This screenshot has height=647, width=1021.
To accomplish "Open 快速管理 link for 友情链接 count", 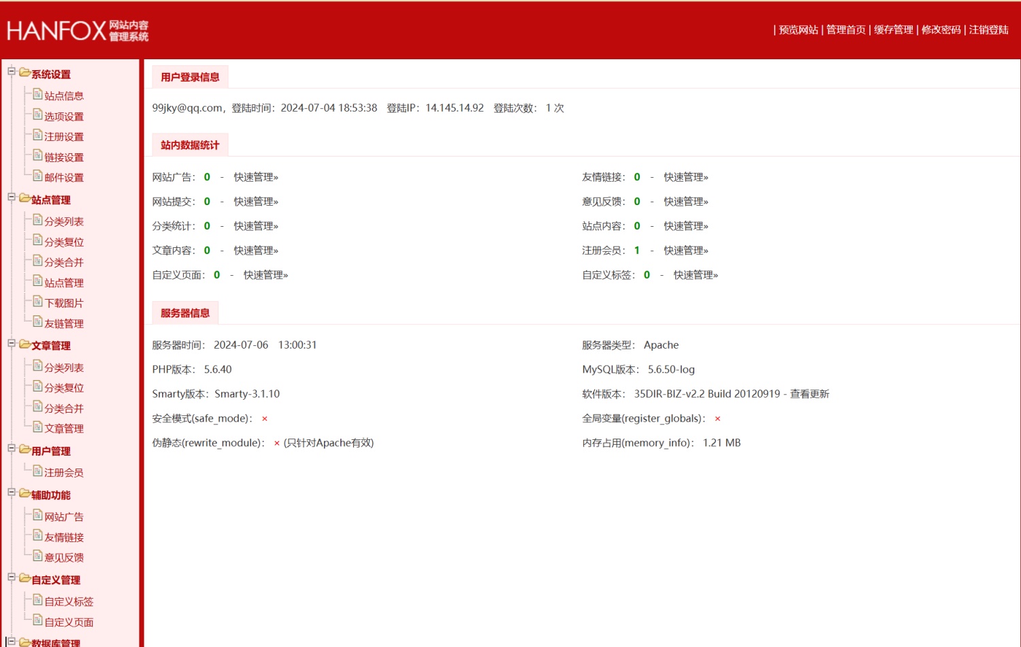I will [686, 177].
